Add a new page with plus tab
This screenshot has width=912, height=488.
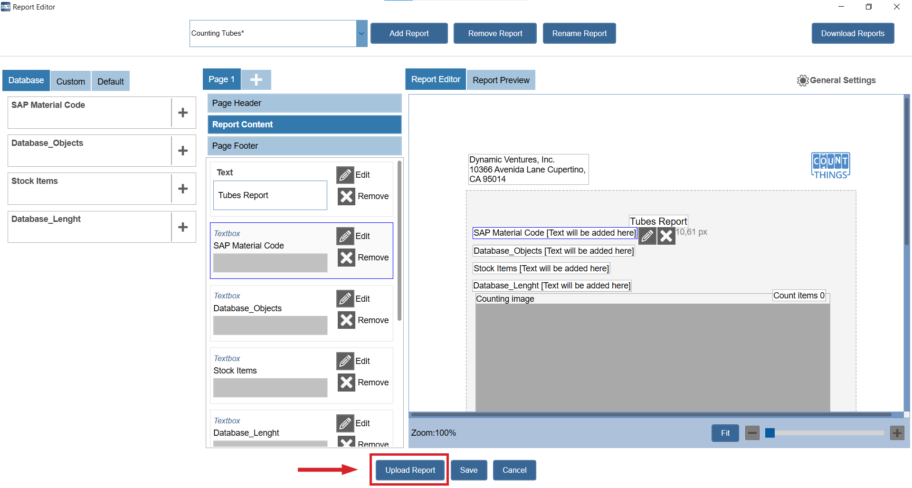tap(256, 79)
